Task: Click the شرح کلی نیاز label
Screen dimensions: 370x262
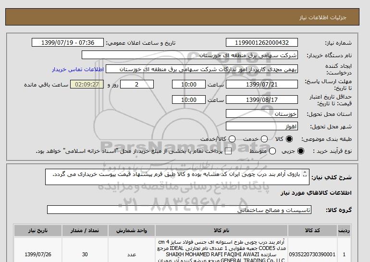Action: tap(331, 177)
